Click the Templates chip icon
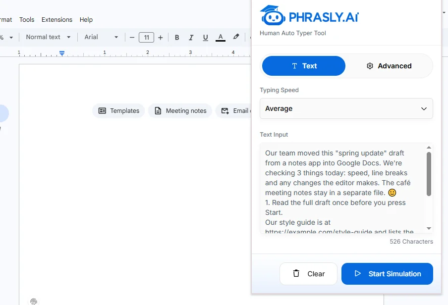 102,111
